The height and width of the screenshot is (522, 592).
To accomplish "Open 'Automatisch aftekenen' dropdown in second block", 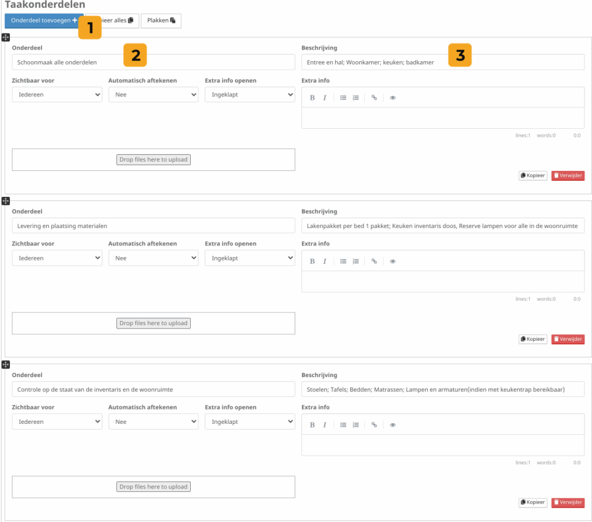I will point(154,258).
